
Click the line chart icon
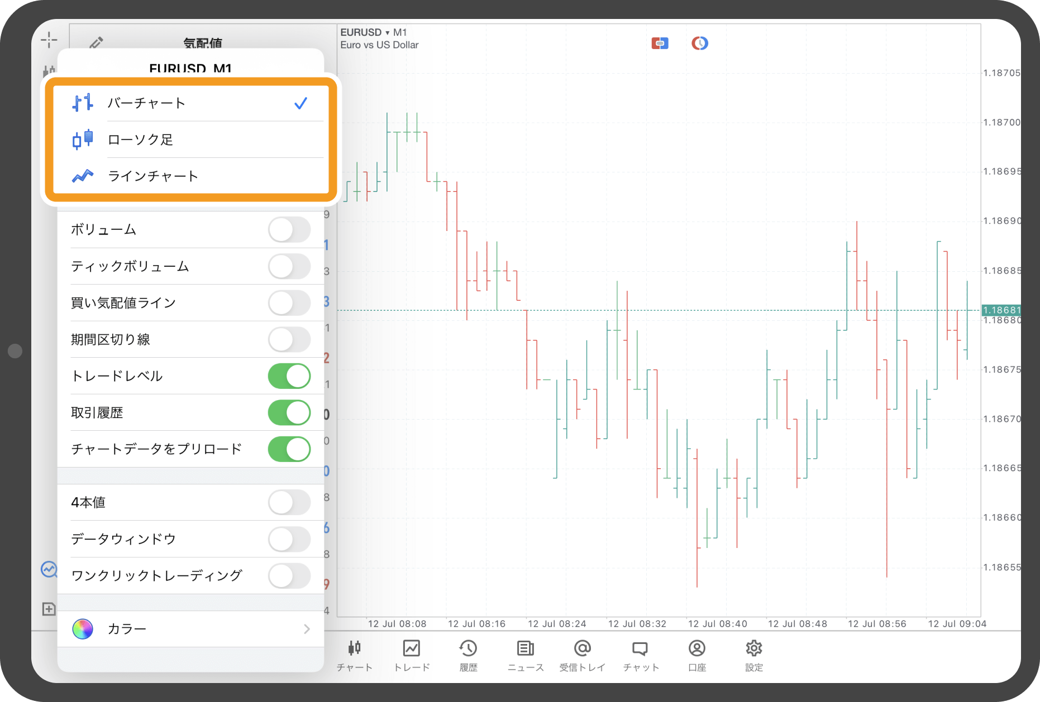(x=82, y=176)
